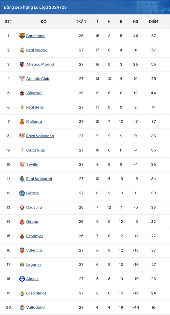Click the Villarreal yellow crest icon
Image resolution: width=170 pixels, height=315 pixels.
(22, 93)
